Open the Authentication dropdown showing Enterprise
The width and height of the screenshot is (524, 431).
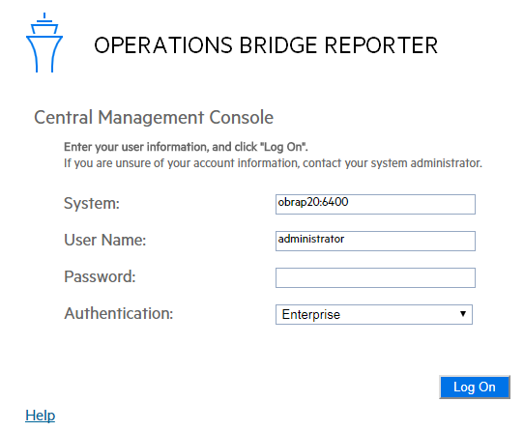point(374,314)
